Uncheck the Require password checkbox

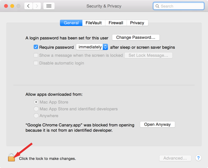(36, 47)
